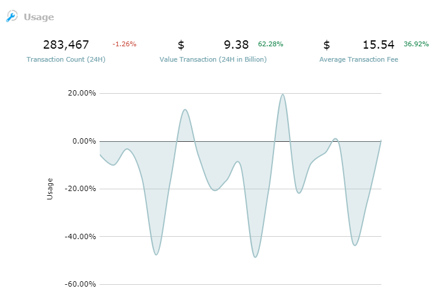The image size is (434, 305).
Task: Click the red -1.26% change indicator
Action: (124, 44)
